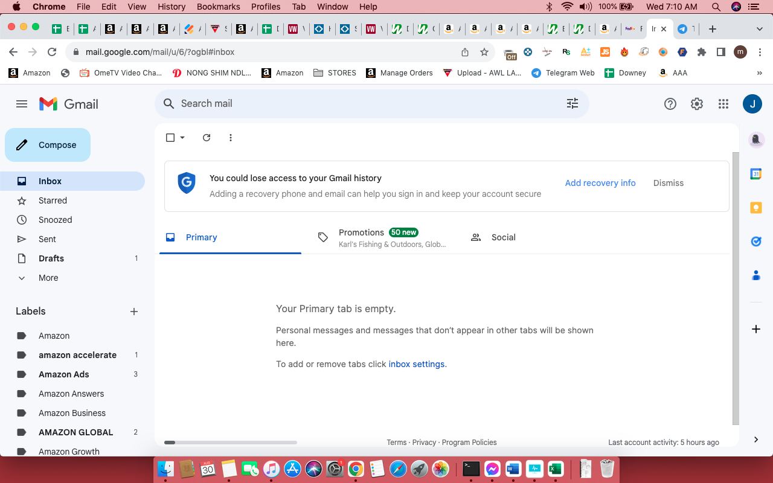The height and width of the screenshot is (483, 773).
Task: Show the hidden bookmarks overflow chevron
Action: (759, 72)
